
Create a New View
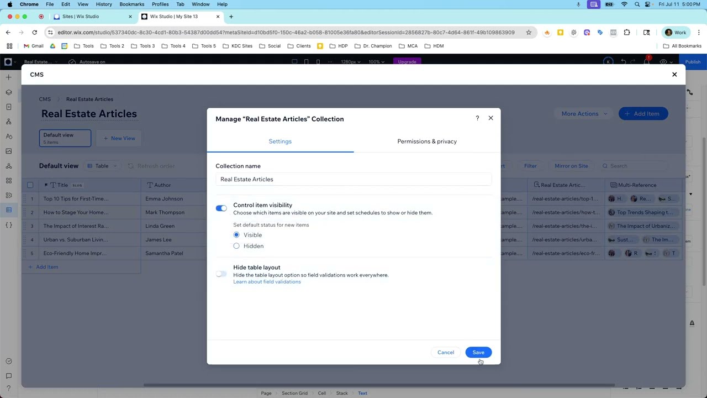(119, 138)
